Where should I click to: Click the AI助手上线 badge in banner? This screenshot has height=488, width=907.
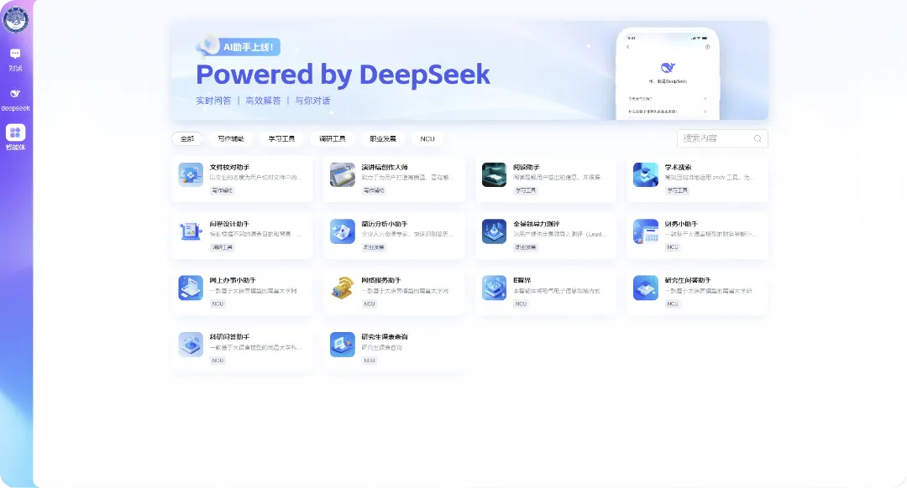[x=248, y=47]
